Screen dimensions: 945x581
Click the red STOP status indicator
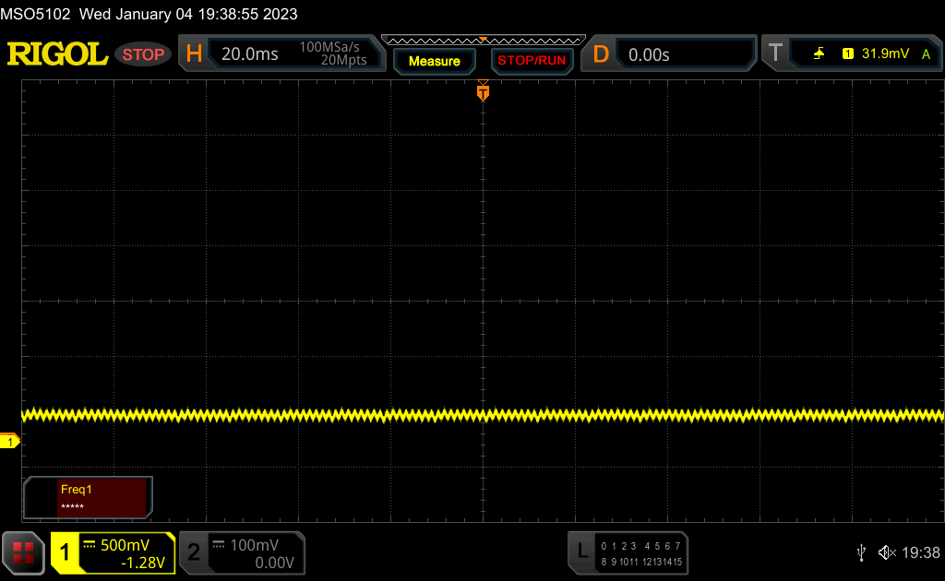(143, 54)
